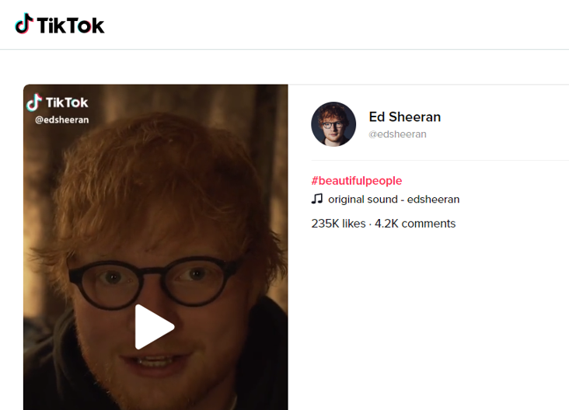569x410 pixels.
Task: Click the divider line under the profile header
Action: pyautogui.click(x=440, y=160)
